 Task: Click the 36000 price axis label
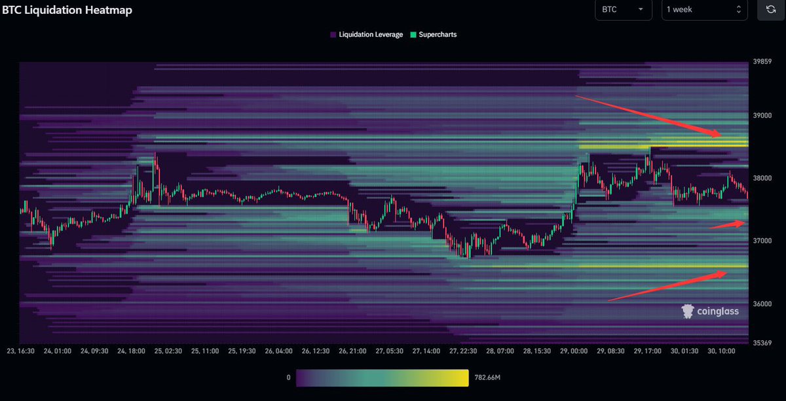tap(761, 304)
